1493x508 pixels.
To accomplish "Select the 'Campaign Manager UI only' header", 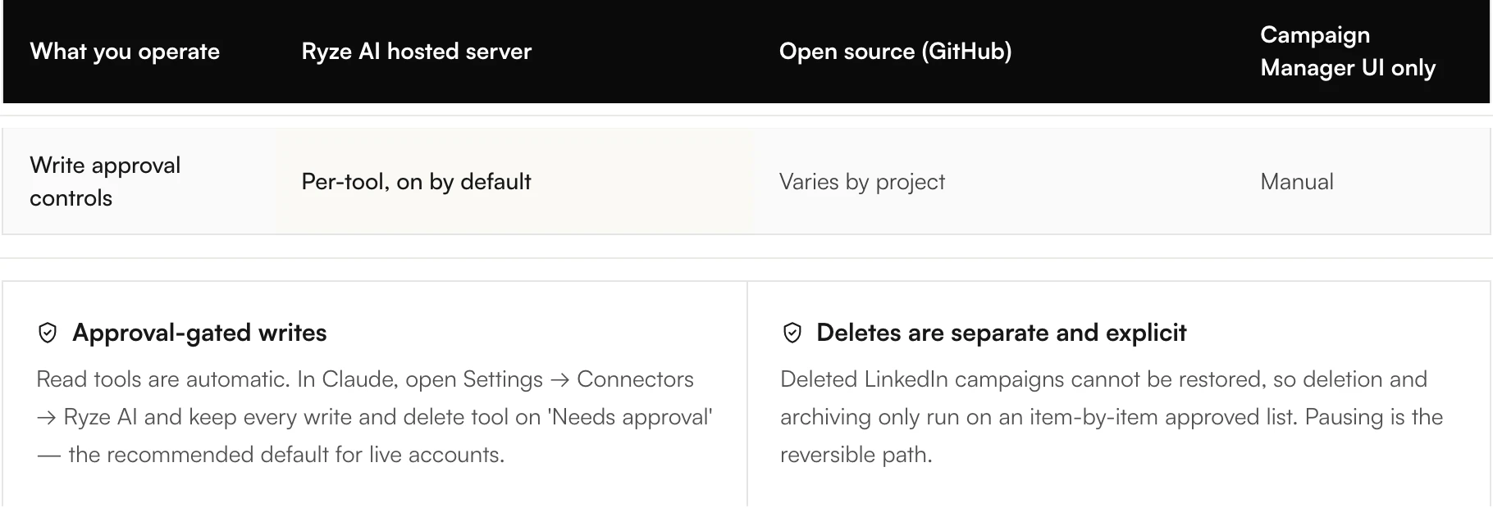I will (1348, 52).
